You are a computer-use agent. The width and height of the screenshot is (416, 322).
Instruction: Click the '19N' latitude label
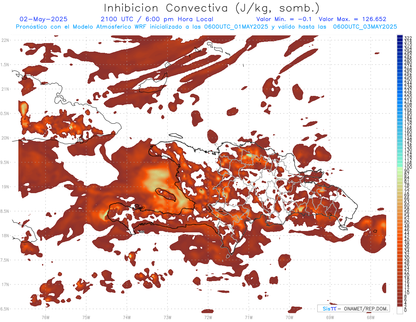coord(6,187)
